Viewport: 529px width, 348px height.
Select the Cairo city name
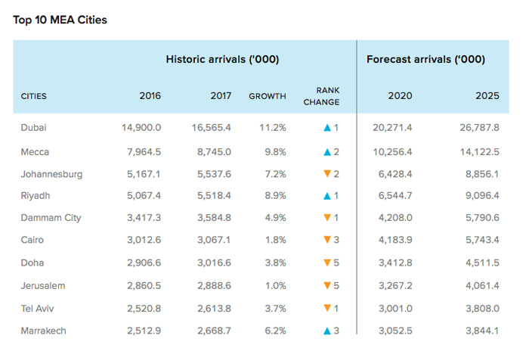tap(32, 240)
